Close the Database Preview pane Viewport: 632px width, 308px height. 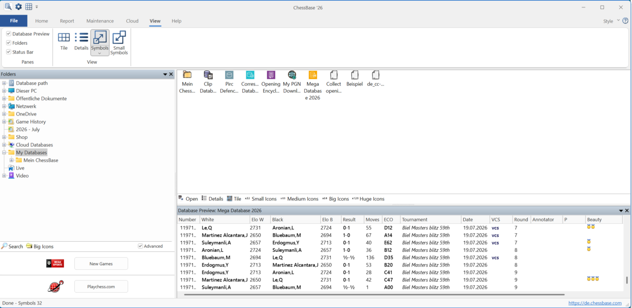tap(627, 210)
